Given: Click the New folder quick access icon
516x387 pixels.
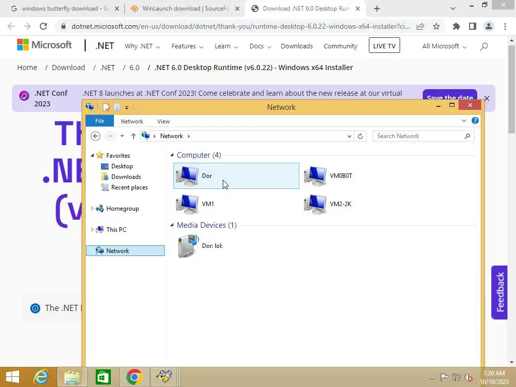Looking at the screenshot, I should 117,107.
